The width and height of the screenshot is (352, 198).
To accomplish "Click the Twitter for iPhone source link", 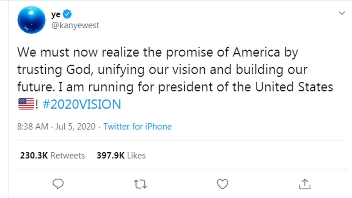I will click(137, 127).
